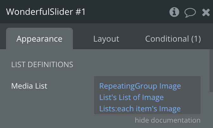The height and width of the screenshot is (128, 213).
Task: Rename the element via WonderfulSlider #1 title
Action: 46,12
